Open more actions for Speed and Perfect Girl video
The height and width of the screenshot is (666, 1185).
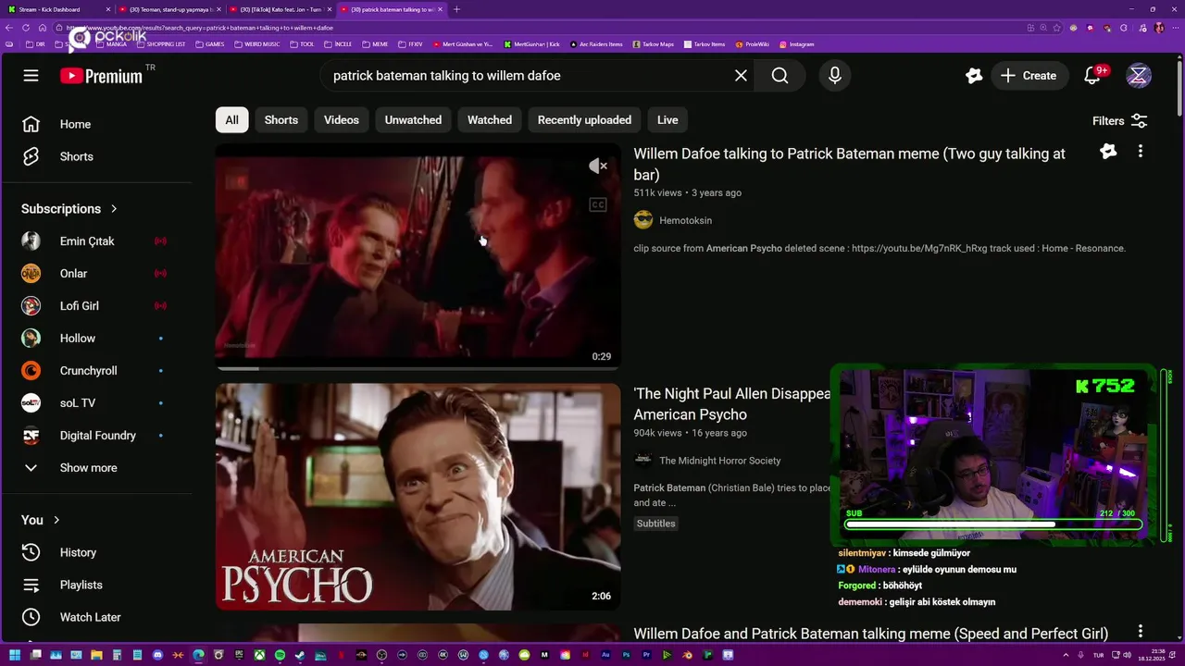[1140, 632]
